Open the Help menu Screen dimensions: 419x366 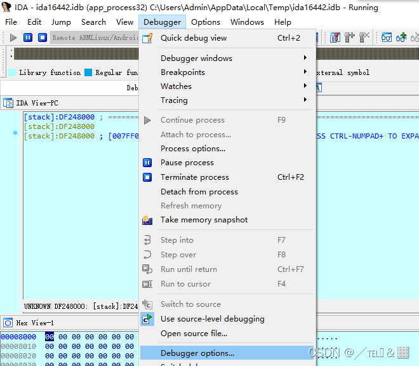283,22
